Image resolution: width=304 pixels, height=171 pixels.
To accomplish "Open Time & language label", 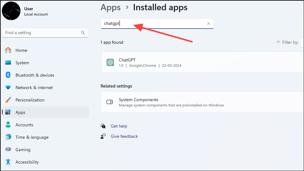I will click(32, 137).
